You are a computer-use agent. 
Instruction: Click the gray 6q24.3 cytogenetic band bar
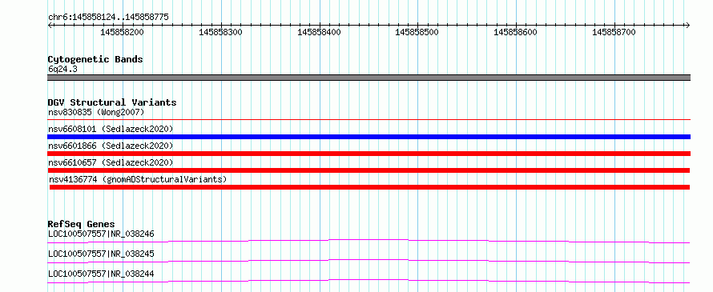[x=369, y=78]
